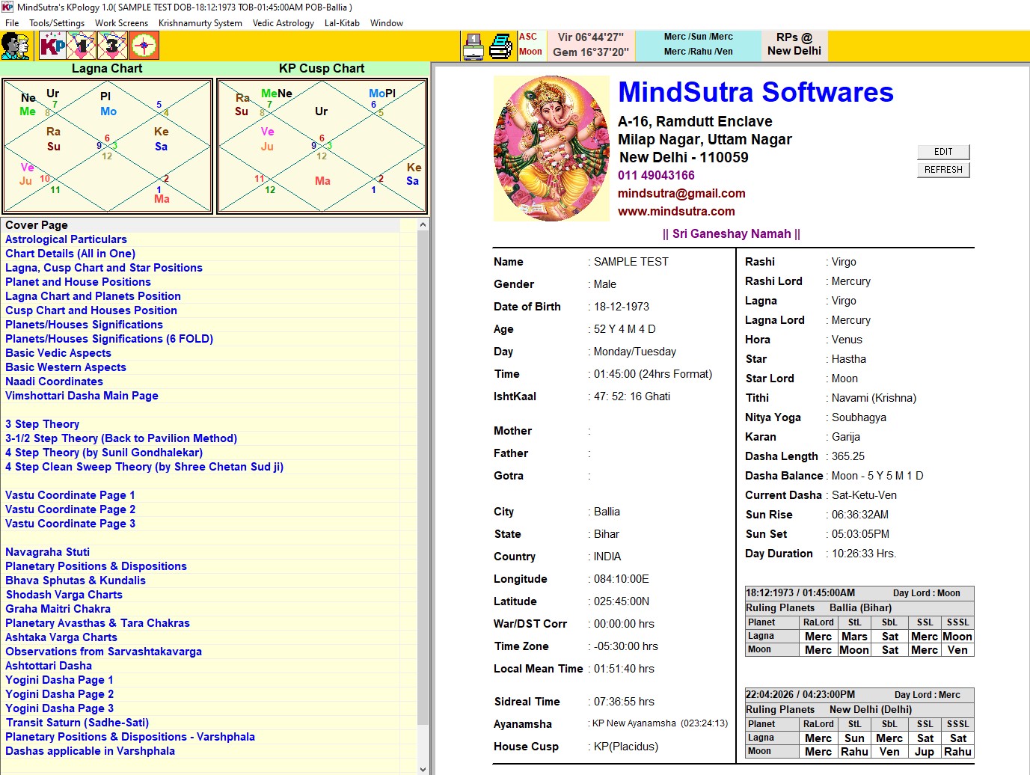Open the Krishnamurty System menu
1030x775 pixels.
coord(200,23)
